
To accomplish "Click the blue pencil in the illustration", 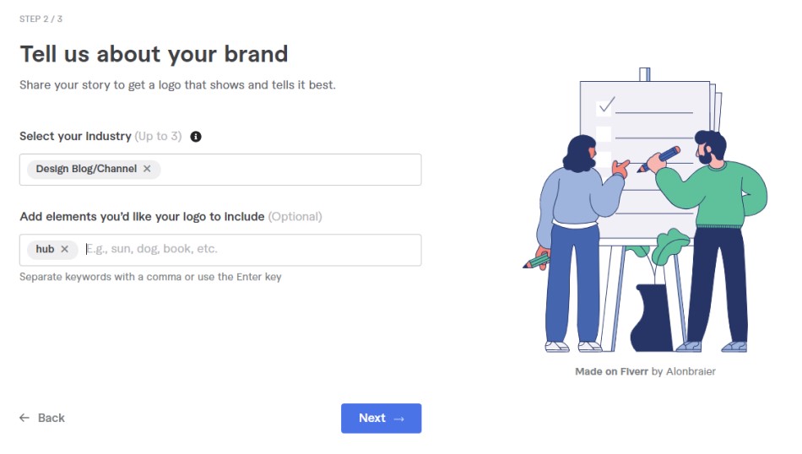I will point(658,159).
